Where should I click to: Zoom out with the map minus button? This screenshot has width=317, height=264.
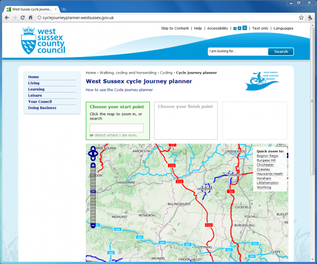(x=93, y=225)
